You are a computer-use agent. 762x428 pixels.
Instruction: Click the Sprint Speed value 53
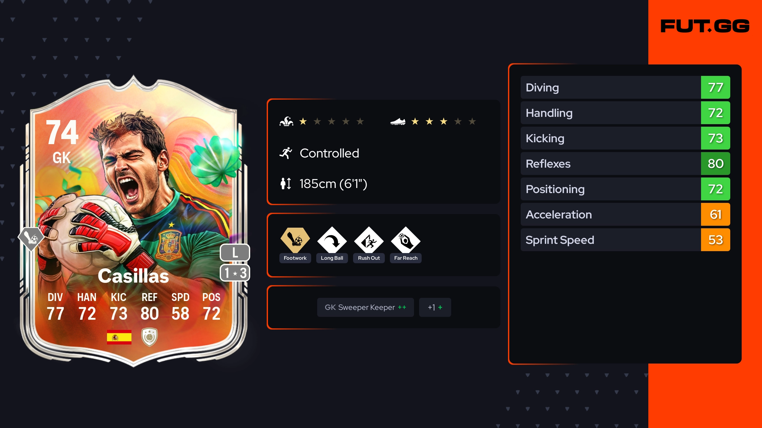point(716,240)
